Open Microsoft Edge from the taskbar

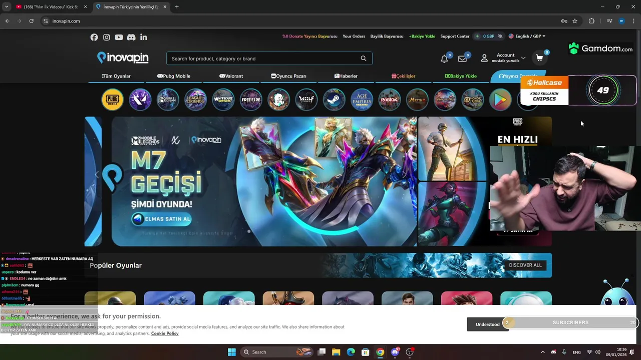351,352
